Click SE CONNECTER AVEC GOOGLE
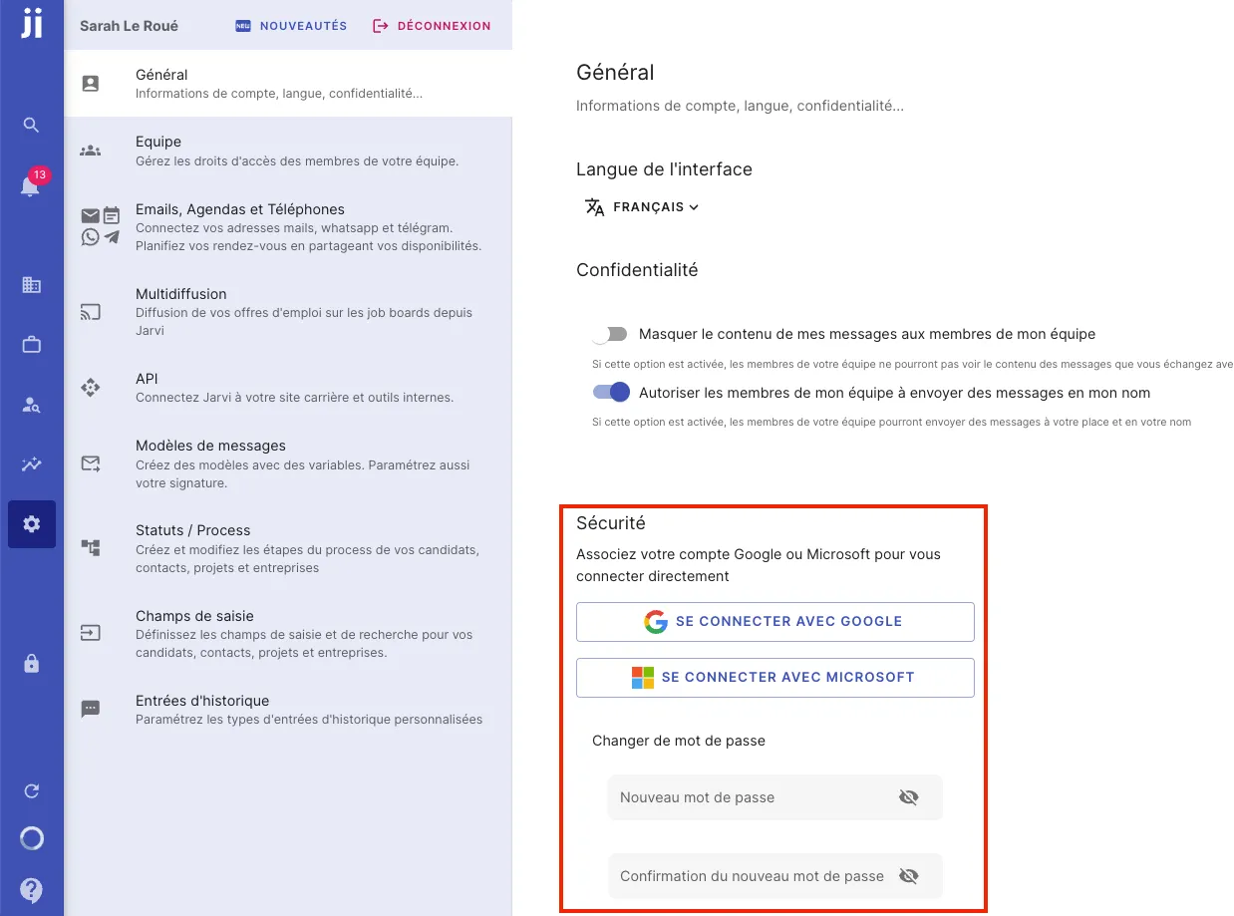 pos(774,621)
